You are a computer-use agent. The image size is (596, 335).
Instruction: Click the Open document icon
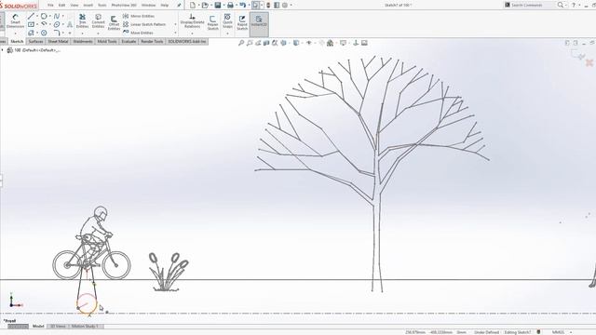[205, 5]
